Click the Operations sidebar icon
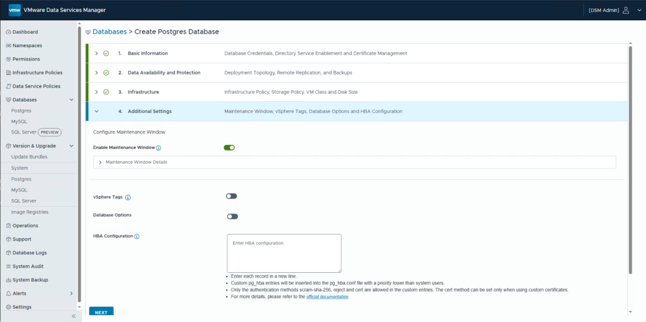Viewport: 646px width, 322px height. tap(9, 226)
